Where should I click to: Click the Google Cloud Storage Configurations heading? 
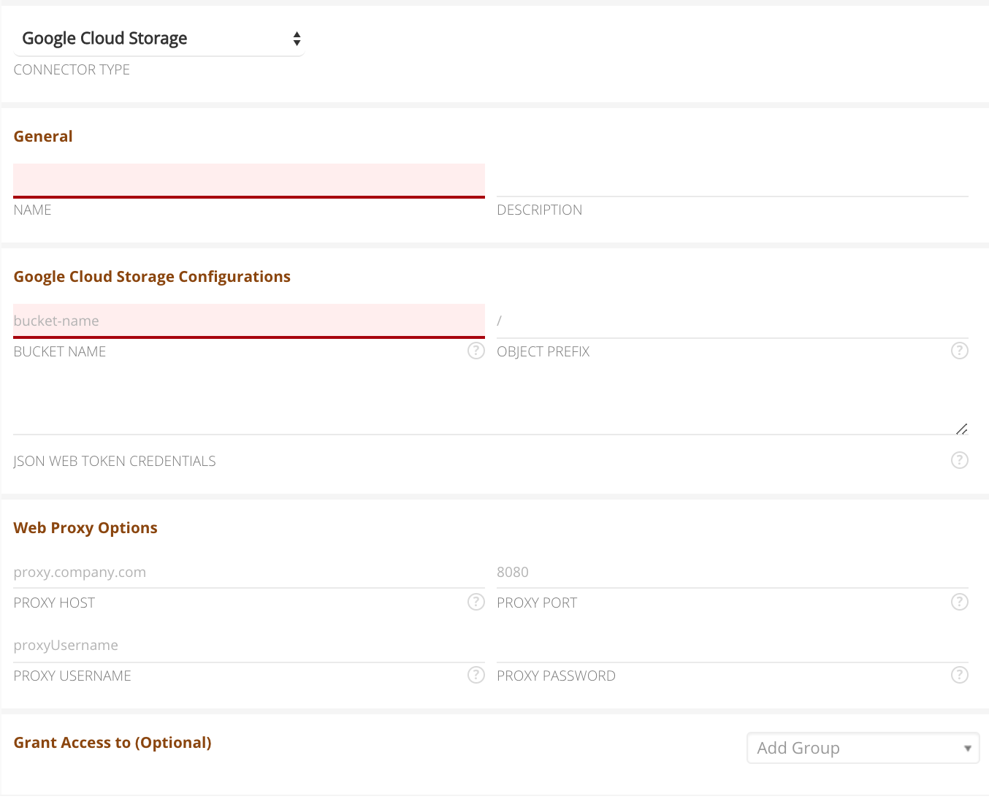click(152, 277)
